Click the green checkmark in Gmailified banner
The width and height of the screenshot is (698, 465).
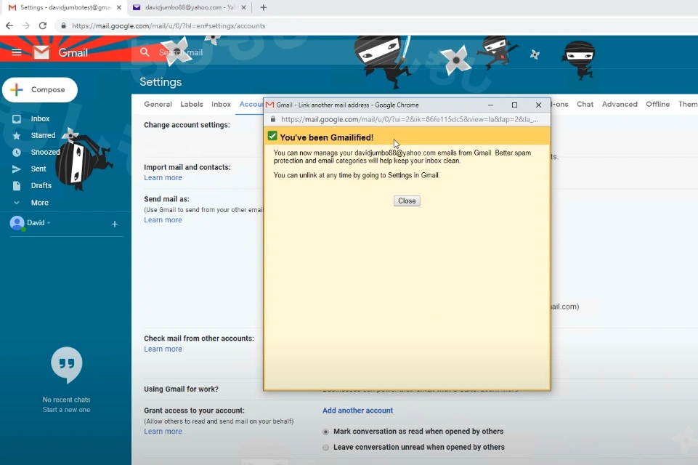click(272, 137)
